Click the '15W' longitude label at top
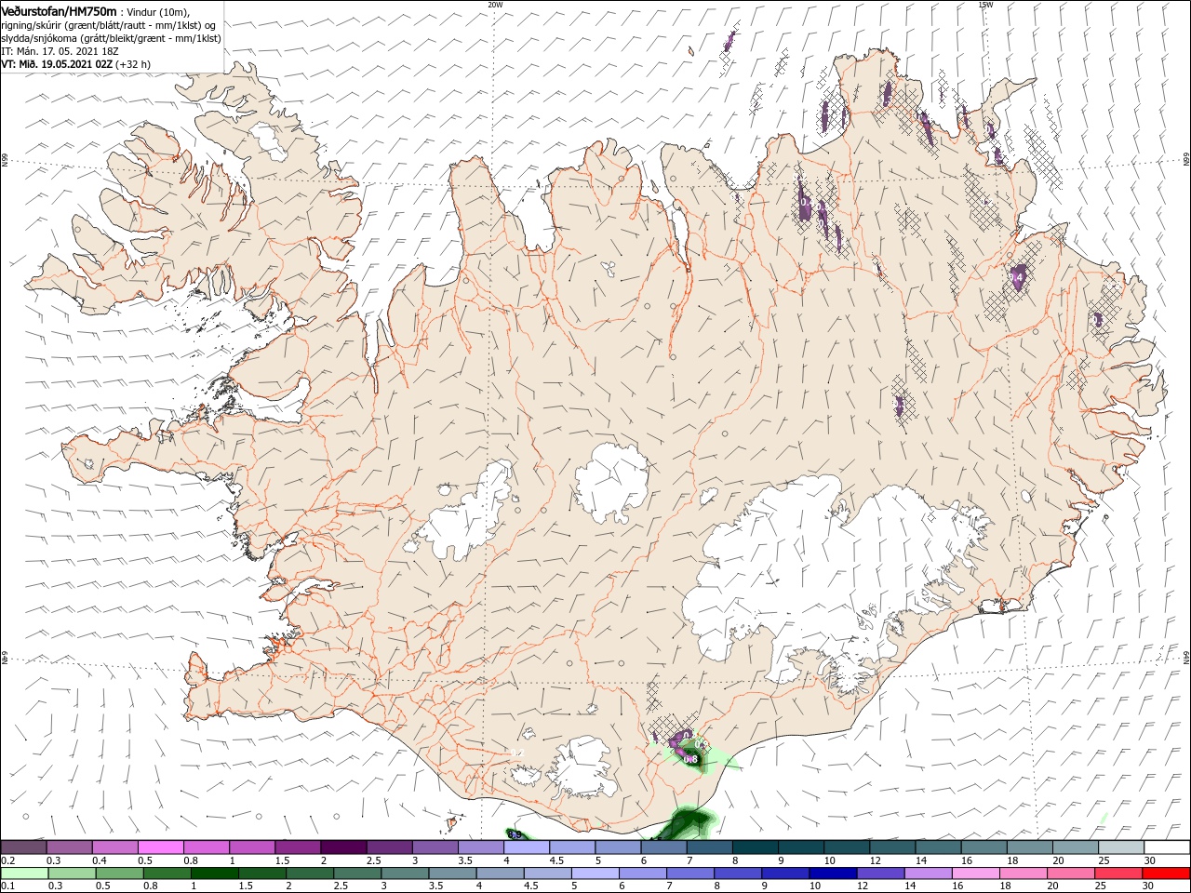1191x893 pixels. 984,5
